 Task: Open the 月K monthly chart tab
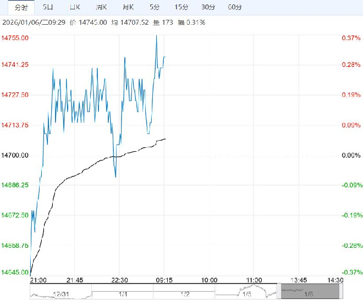point(128,7)
